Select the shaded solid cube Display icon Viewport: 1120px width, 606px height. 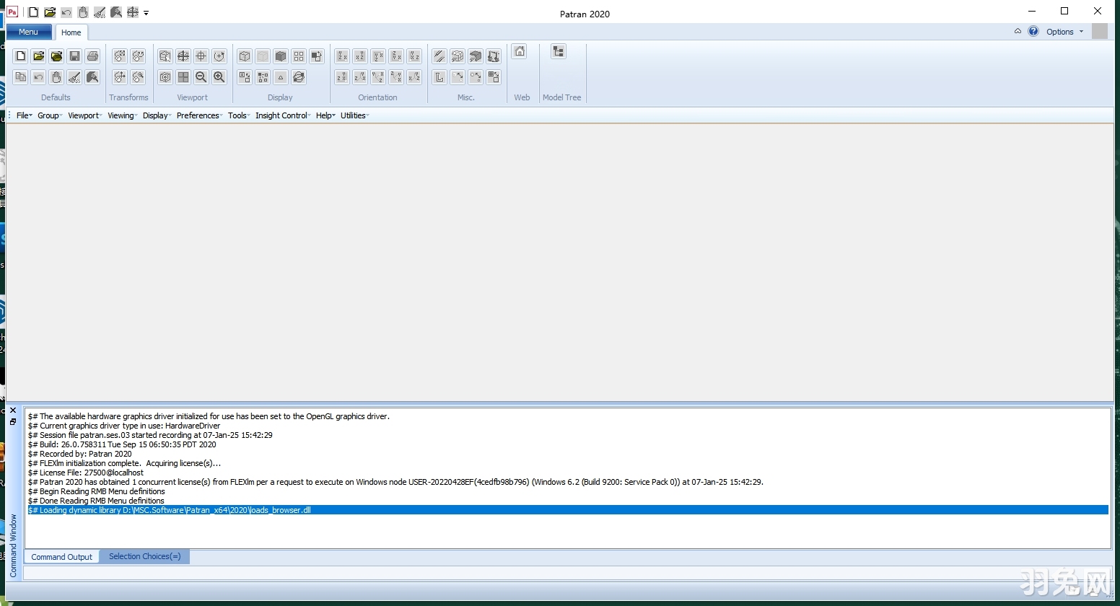pos(281,56)
